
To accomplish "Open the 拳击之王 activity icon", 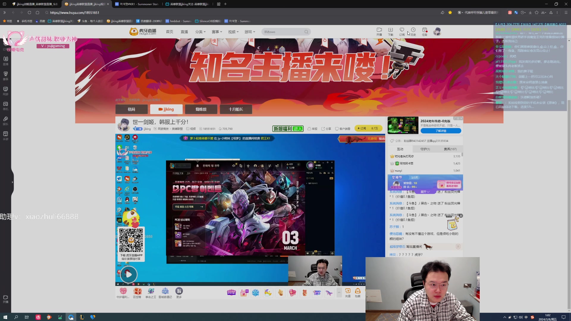I will [x=151, y=293].
